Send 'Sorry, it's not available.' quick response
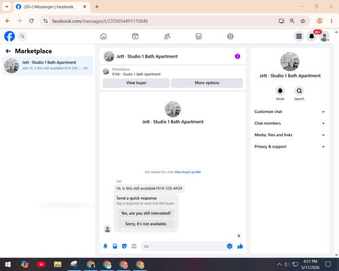339x271 pixels. pos(146,224)
